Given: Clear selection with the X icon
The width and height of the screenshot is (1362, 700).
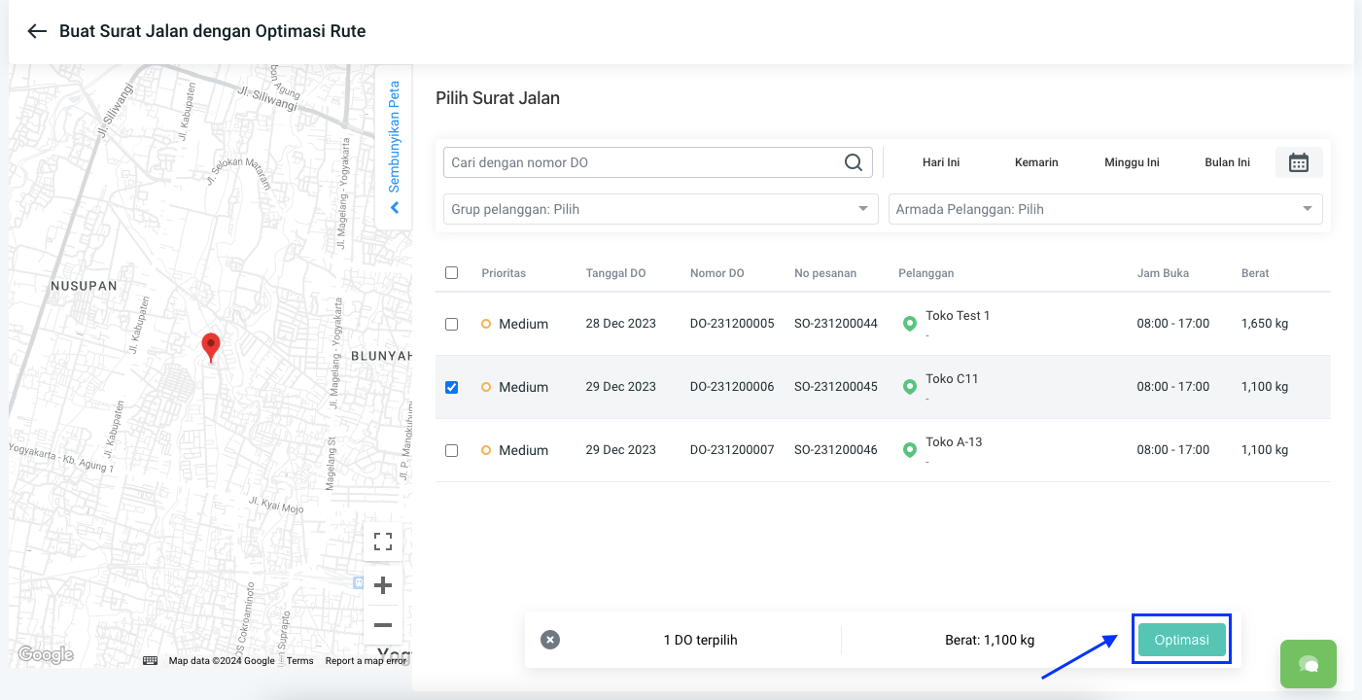Looking at the screenshot, I should click(x=550, y=640).
